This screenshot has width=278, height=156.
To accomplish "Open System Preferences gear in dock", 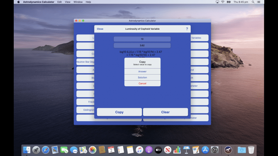I will coord(214,150).
